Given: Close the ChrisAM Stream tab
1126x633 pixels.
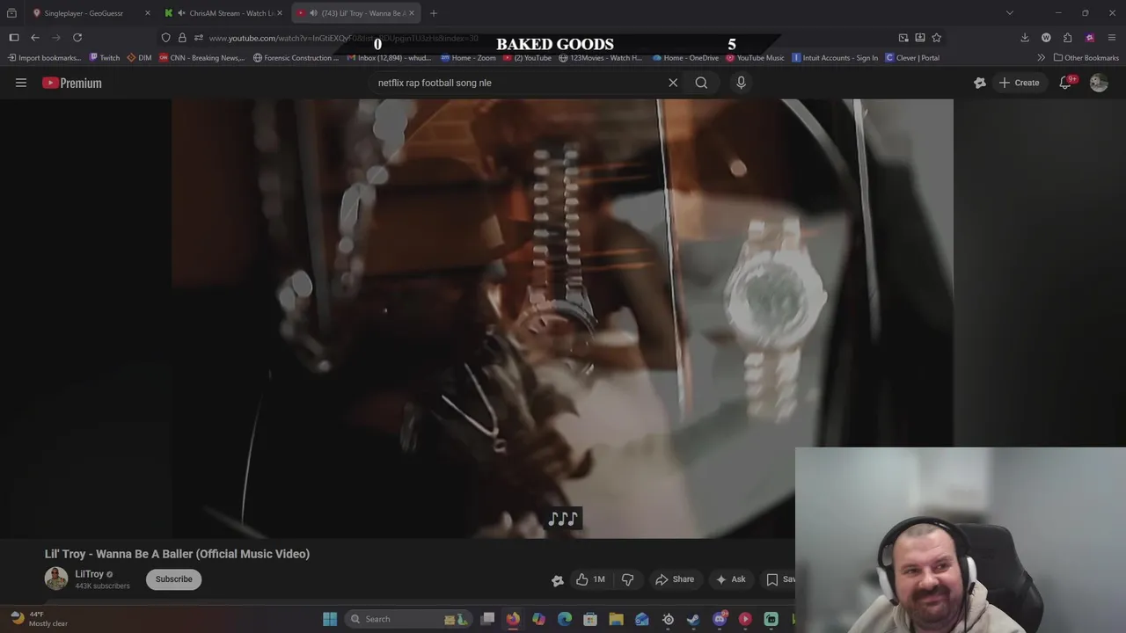Looking at the screenshot, I should tap(280, 13).
